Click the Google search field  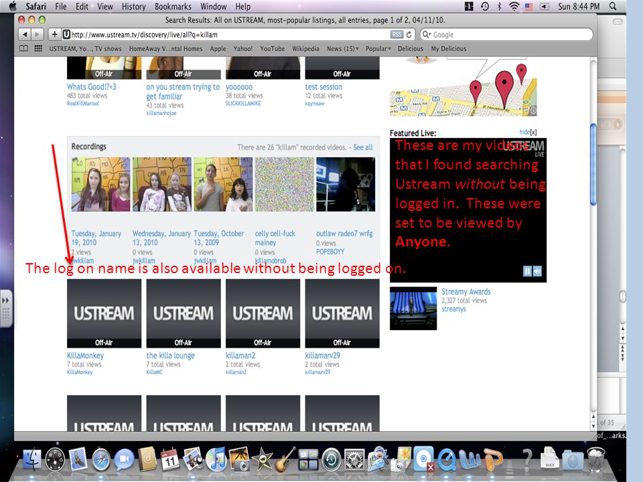pyautogui.click(x=506, y=34)
